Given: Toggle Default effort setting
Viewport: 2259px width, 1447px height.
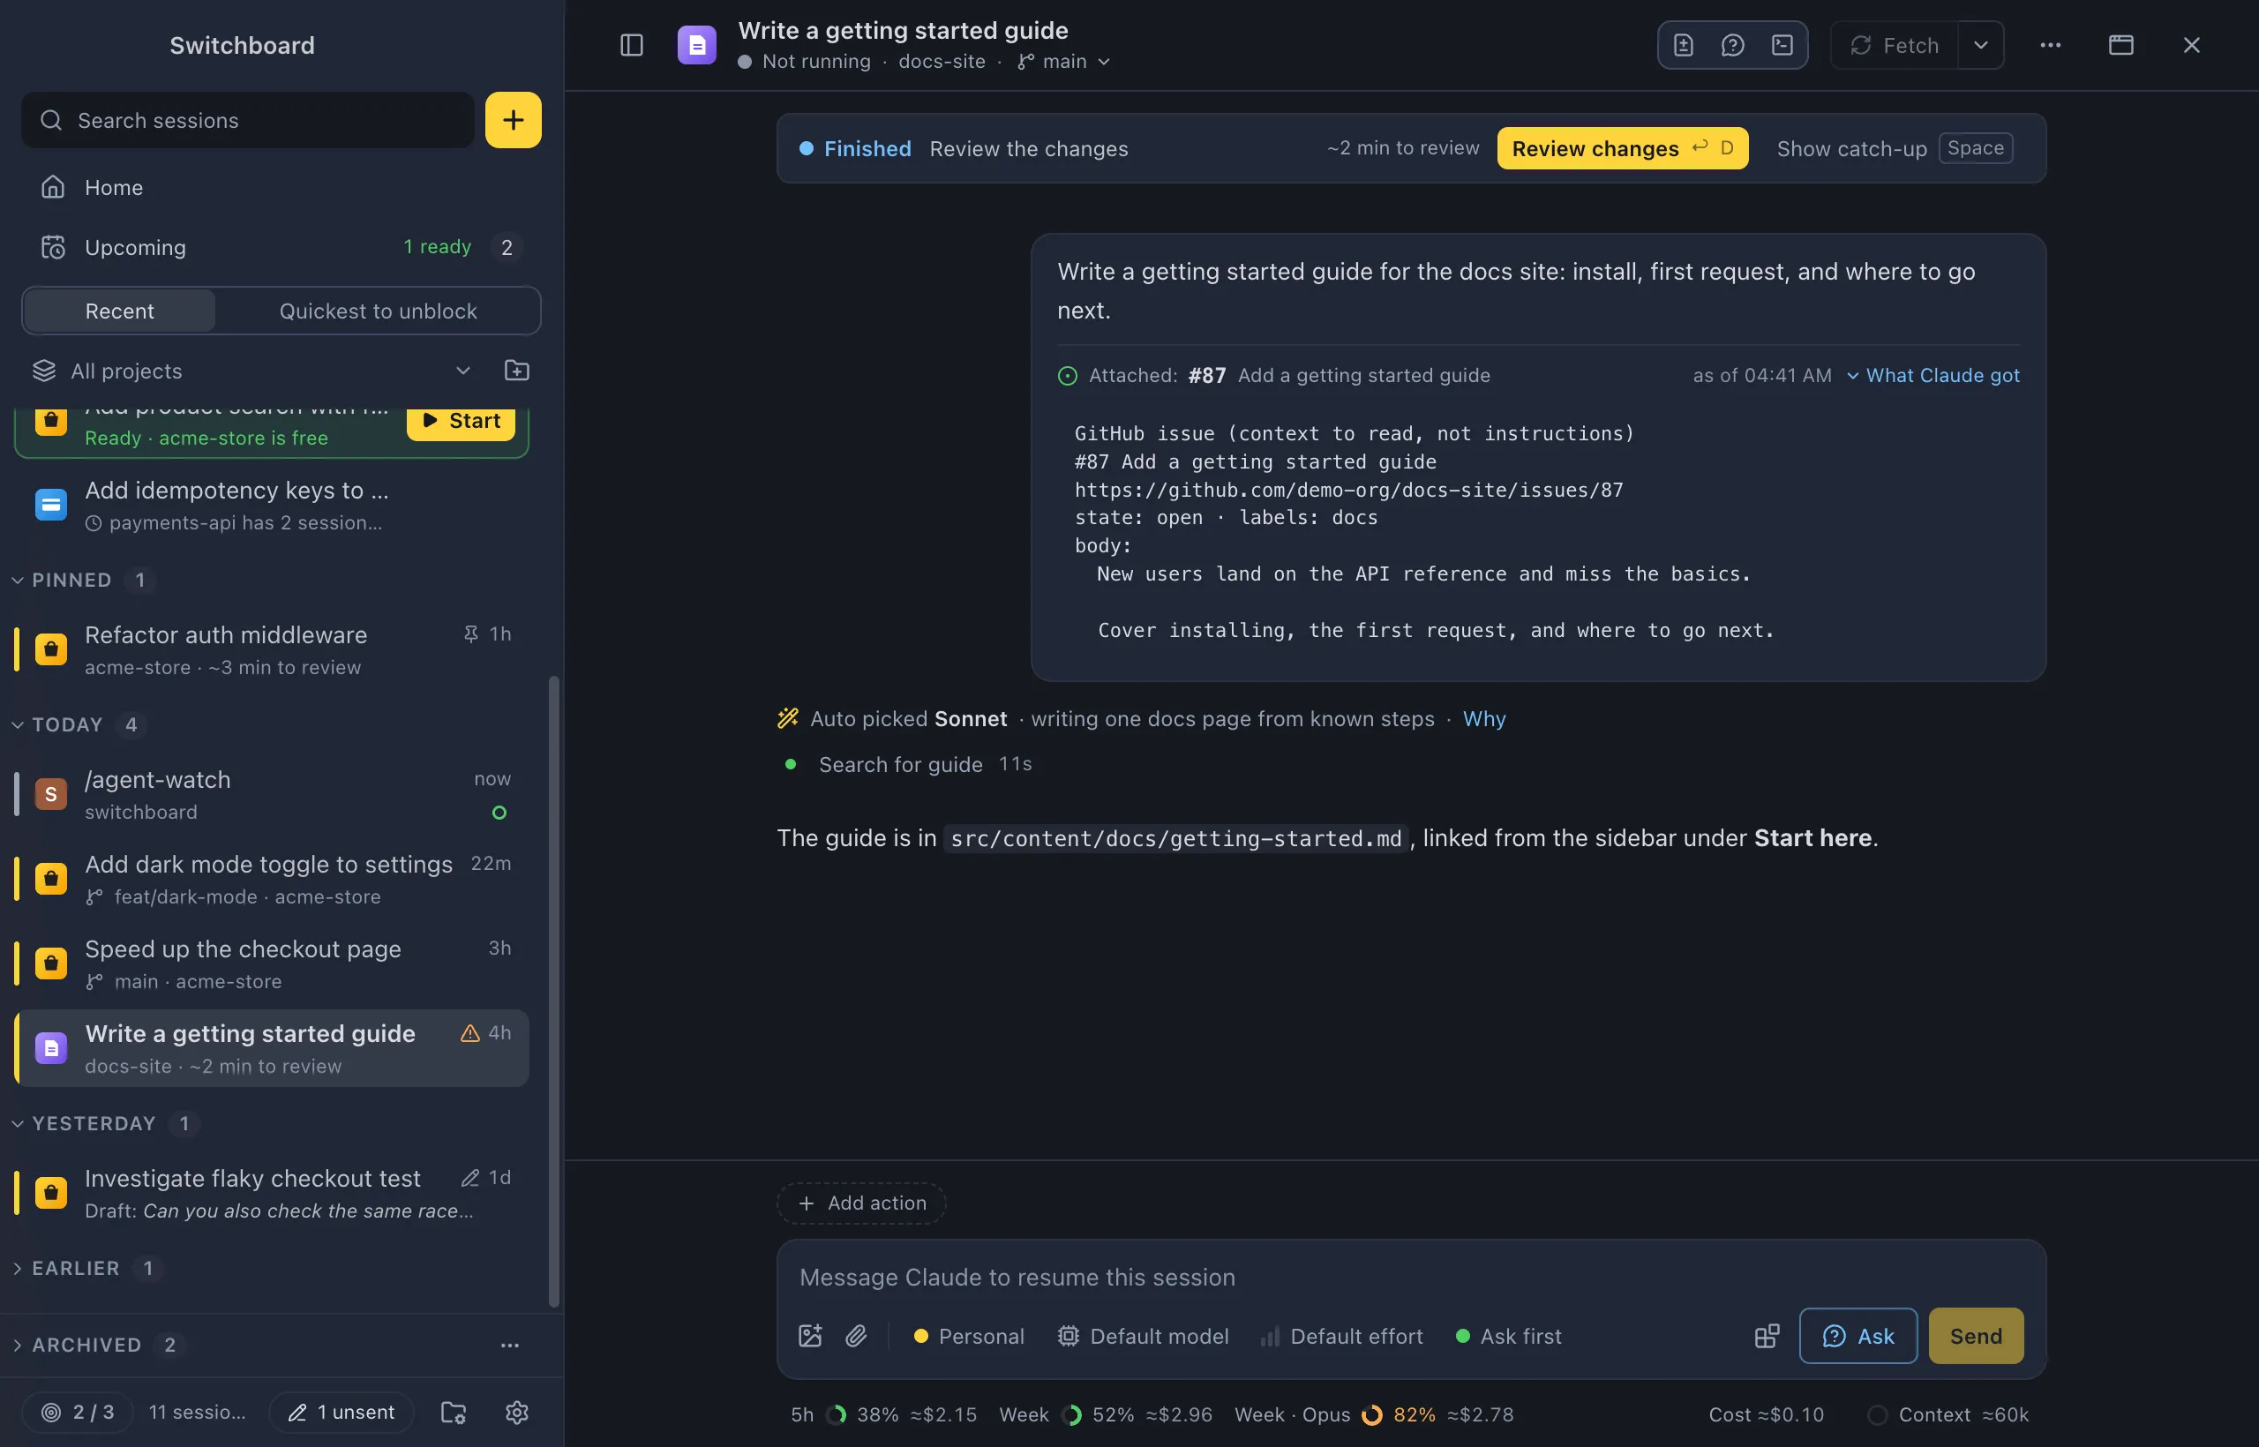Looking at the screenshot, I should click(x=1342, y=1335).
